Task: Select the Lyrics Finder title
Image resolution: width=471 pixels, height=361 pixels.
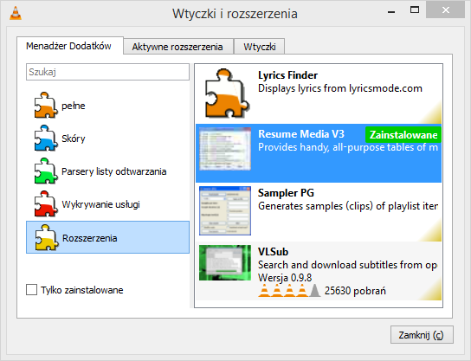Action: point(287,75)
